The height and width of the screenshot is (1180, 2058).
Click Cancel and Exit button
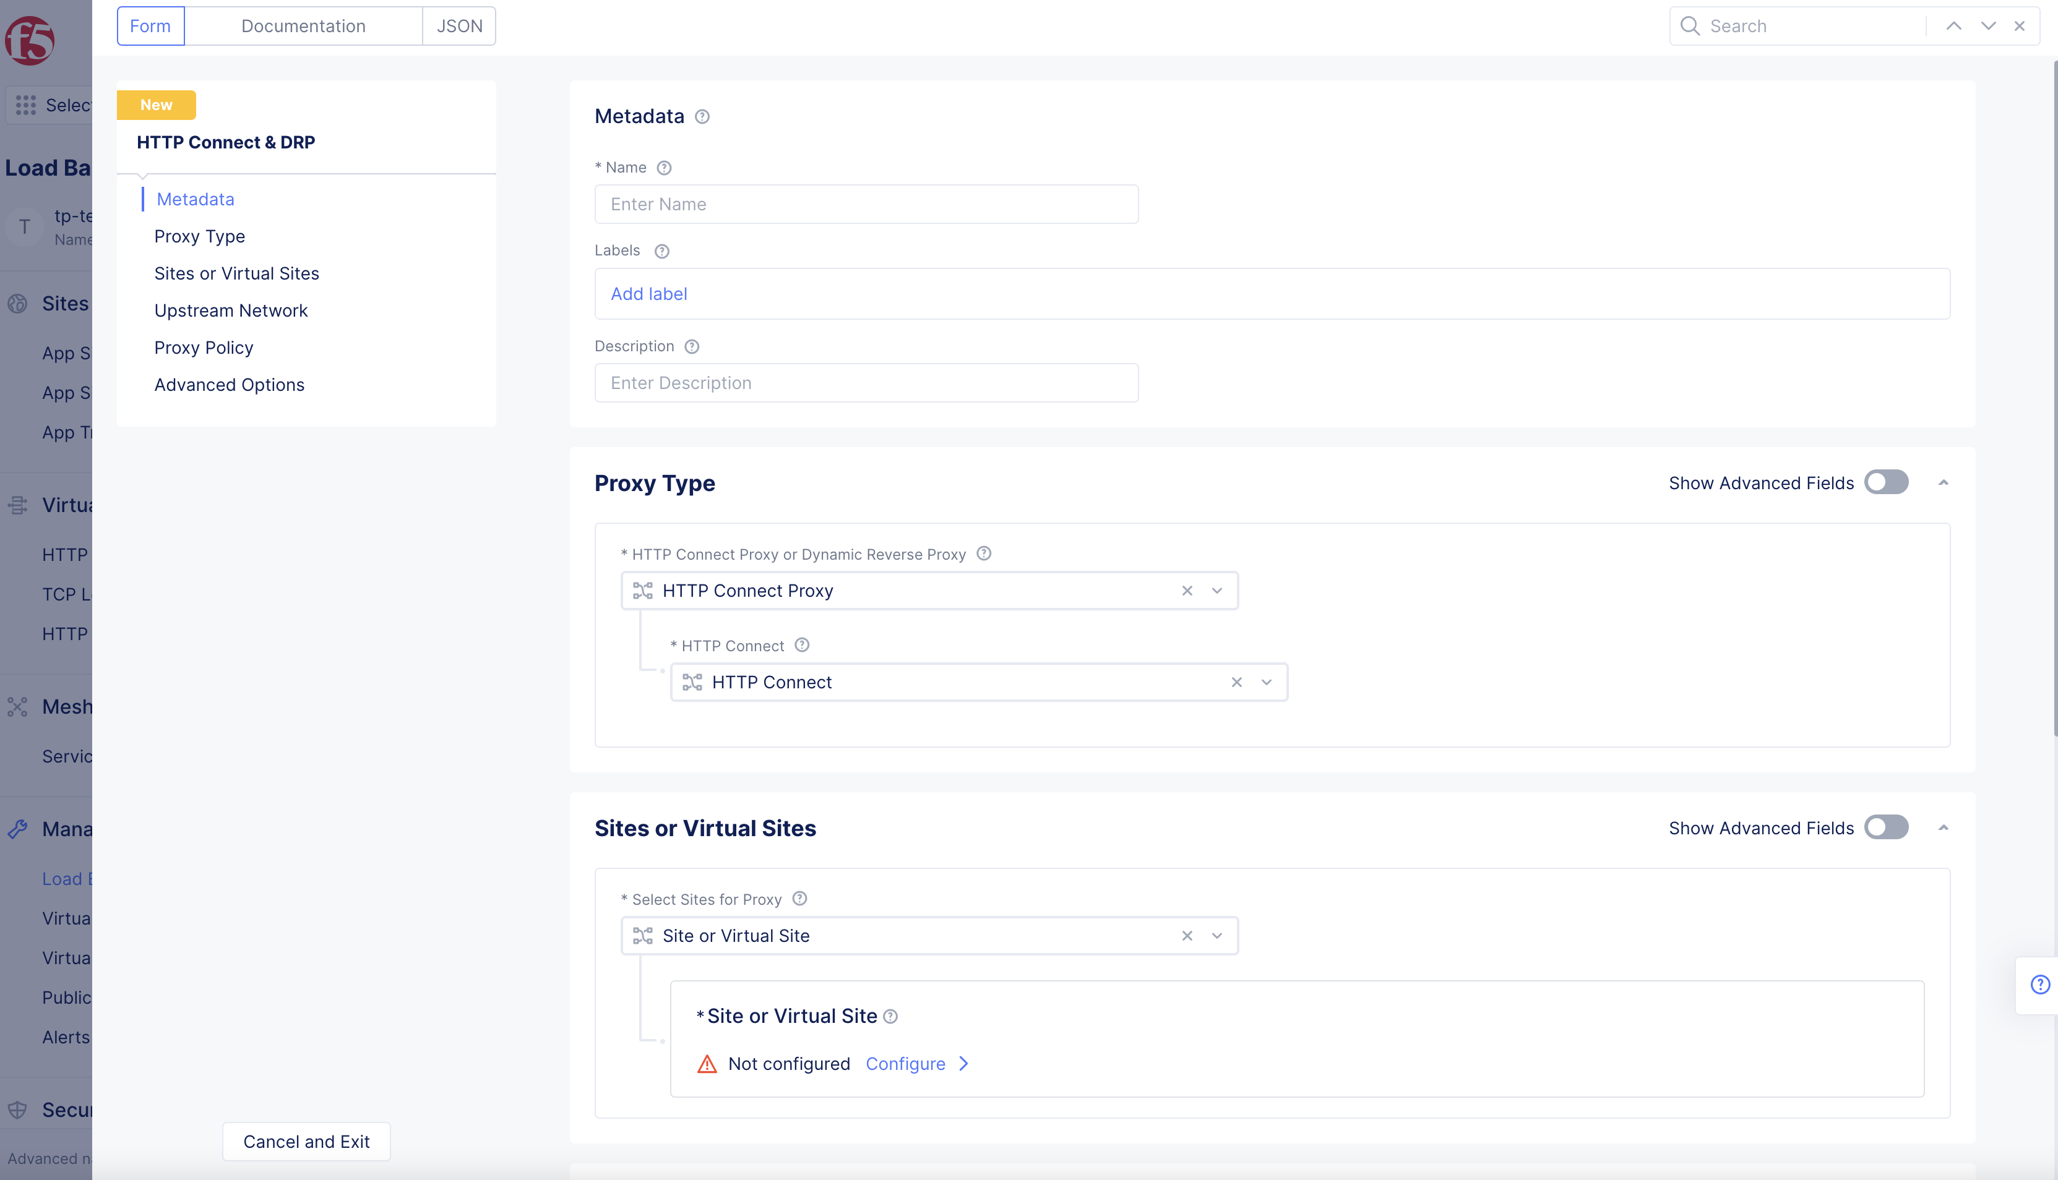pos(306,1142)
